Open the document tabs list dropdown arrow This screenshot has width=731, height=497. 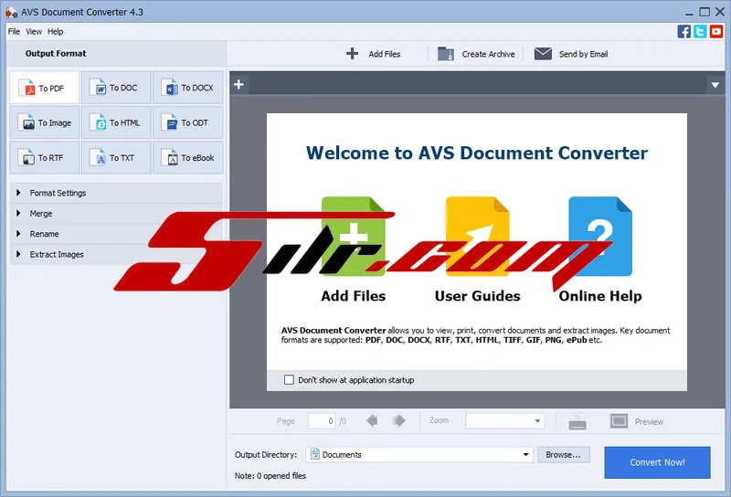point(715,85)
